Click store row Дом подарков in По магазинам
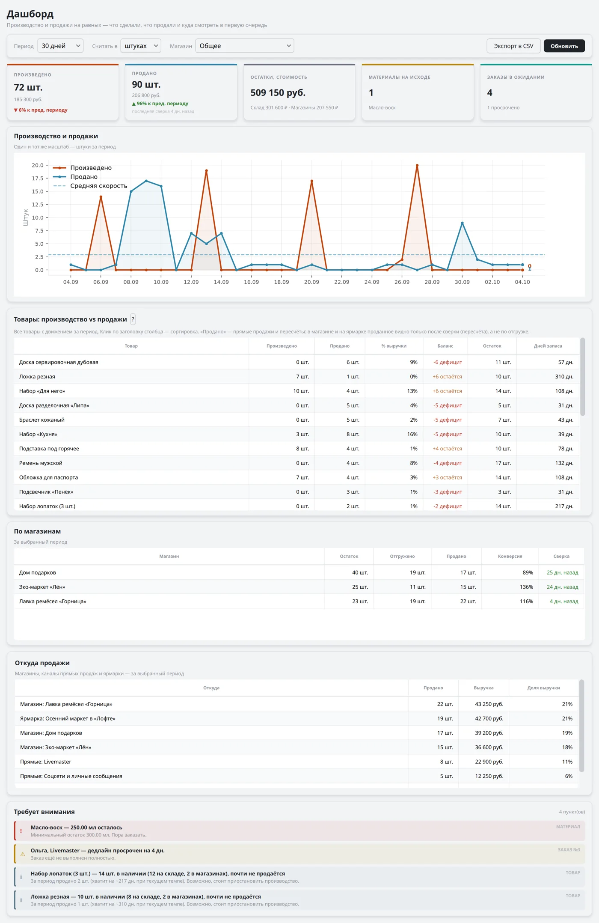The width and height of the screenshot is (599, 923). click(299, 572)
